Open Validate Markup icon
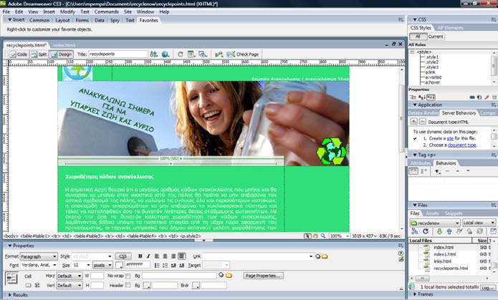498x300 pixels. point(219,54)
